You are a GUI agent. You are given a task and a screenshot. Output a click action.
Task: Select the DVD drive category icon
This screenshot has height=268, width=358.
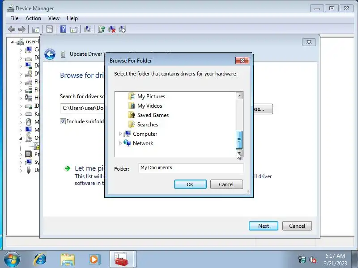(29, 73)
